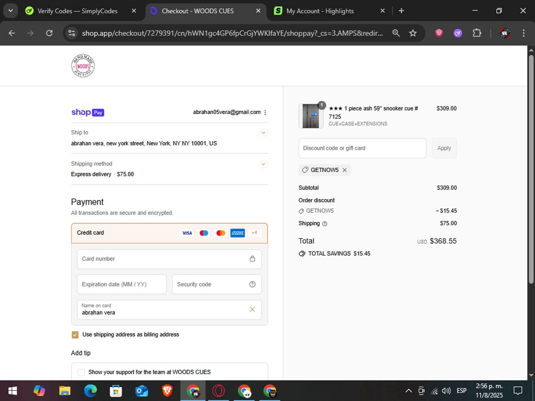535x401 pixels.
Task: Click the purple round extension icon
Action: (x=458, y=33)
